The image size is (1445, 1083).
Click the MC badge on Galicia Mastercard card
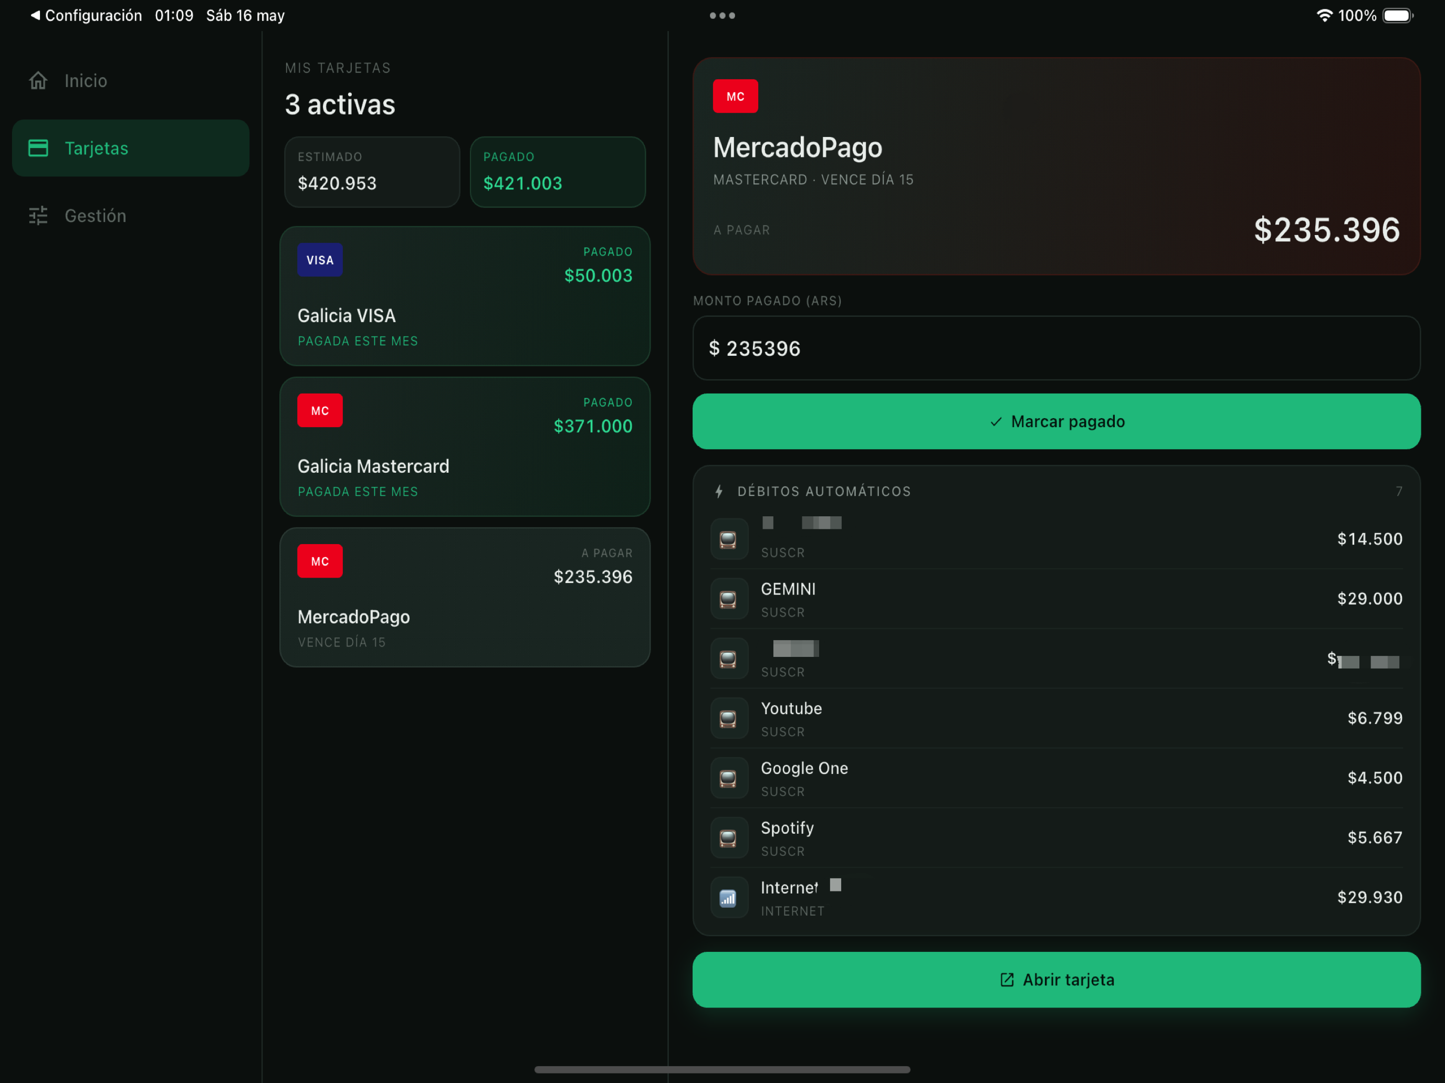pyautogui.click(x=319, y=411)
